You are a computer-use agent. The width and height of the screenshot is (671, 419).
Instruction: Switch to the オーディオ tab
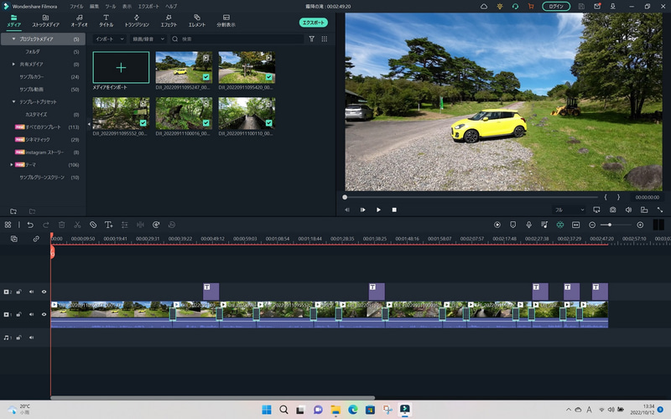pos(79,20)
